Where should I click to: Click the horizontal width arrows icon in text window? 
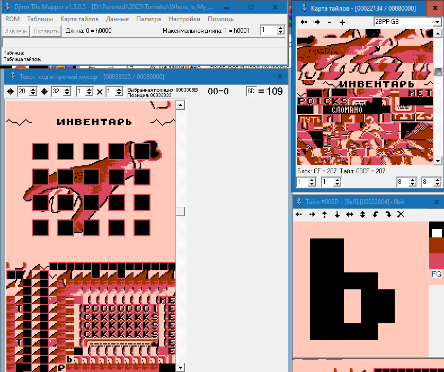pyautogui.click(x=10, y=92)
